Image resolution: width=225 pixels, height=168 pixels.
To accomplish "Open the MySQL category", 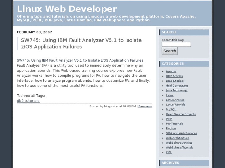I will click(x=171, y=109).
